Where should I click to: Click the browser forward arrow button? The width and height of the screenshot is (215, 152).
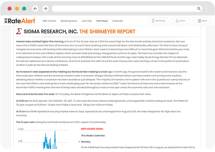coord(45,9)
